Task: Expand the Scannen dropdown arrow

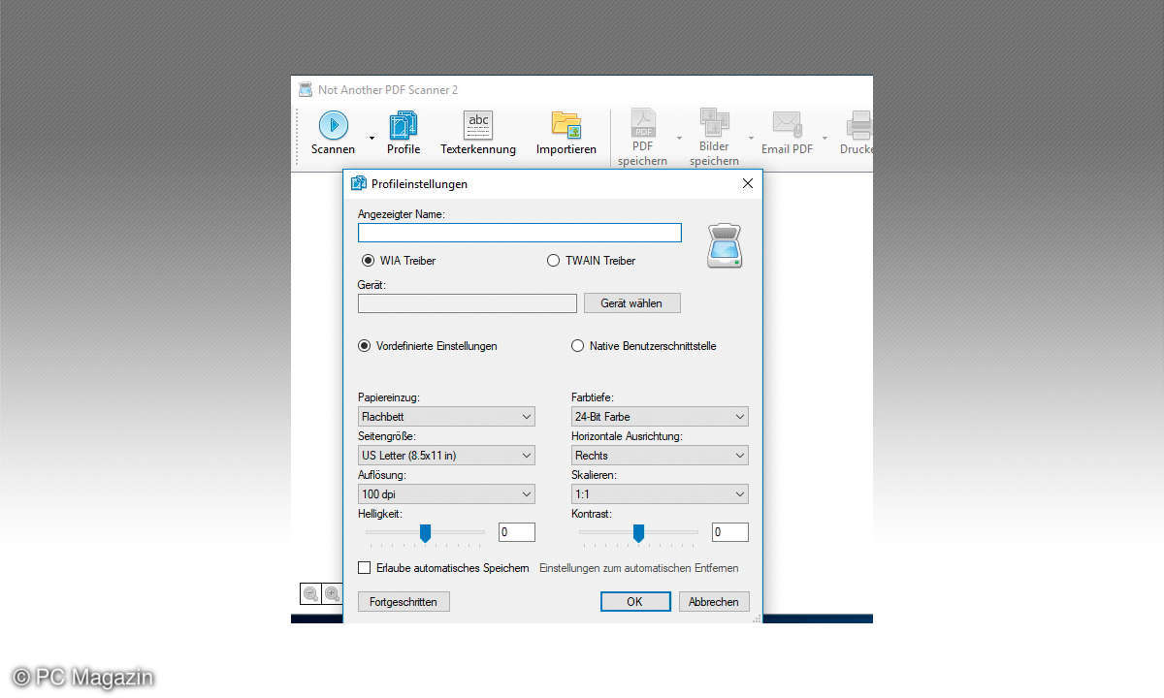Action: tap(372, 138)
